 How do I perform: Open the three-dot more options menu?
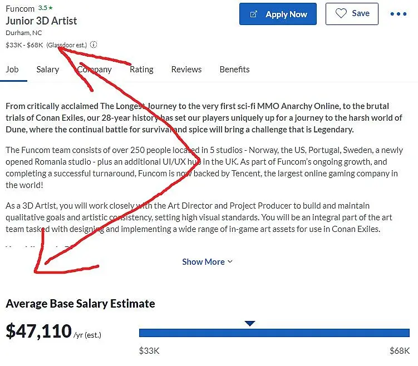(x=398, y=14)
